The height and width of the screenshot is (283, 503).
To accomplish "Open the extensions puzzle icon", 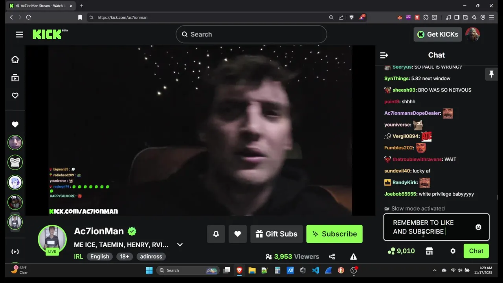I will 426,17.
